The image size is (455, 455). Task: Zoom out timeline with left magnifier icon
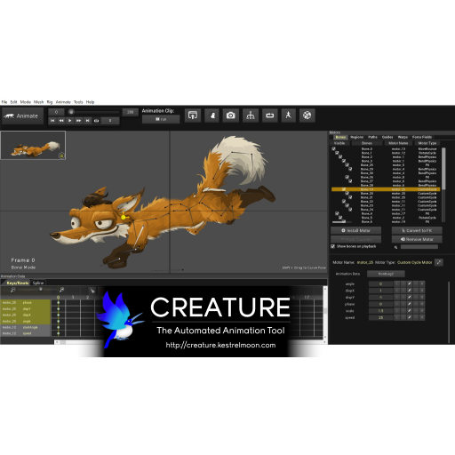pyautogui.click(x=12, y=290)
